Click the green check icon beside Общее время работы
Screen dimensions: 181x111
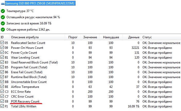coord(3,30)
